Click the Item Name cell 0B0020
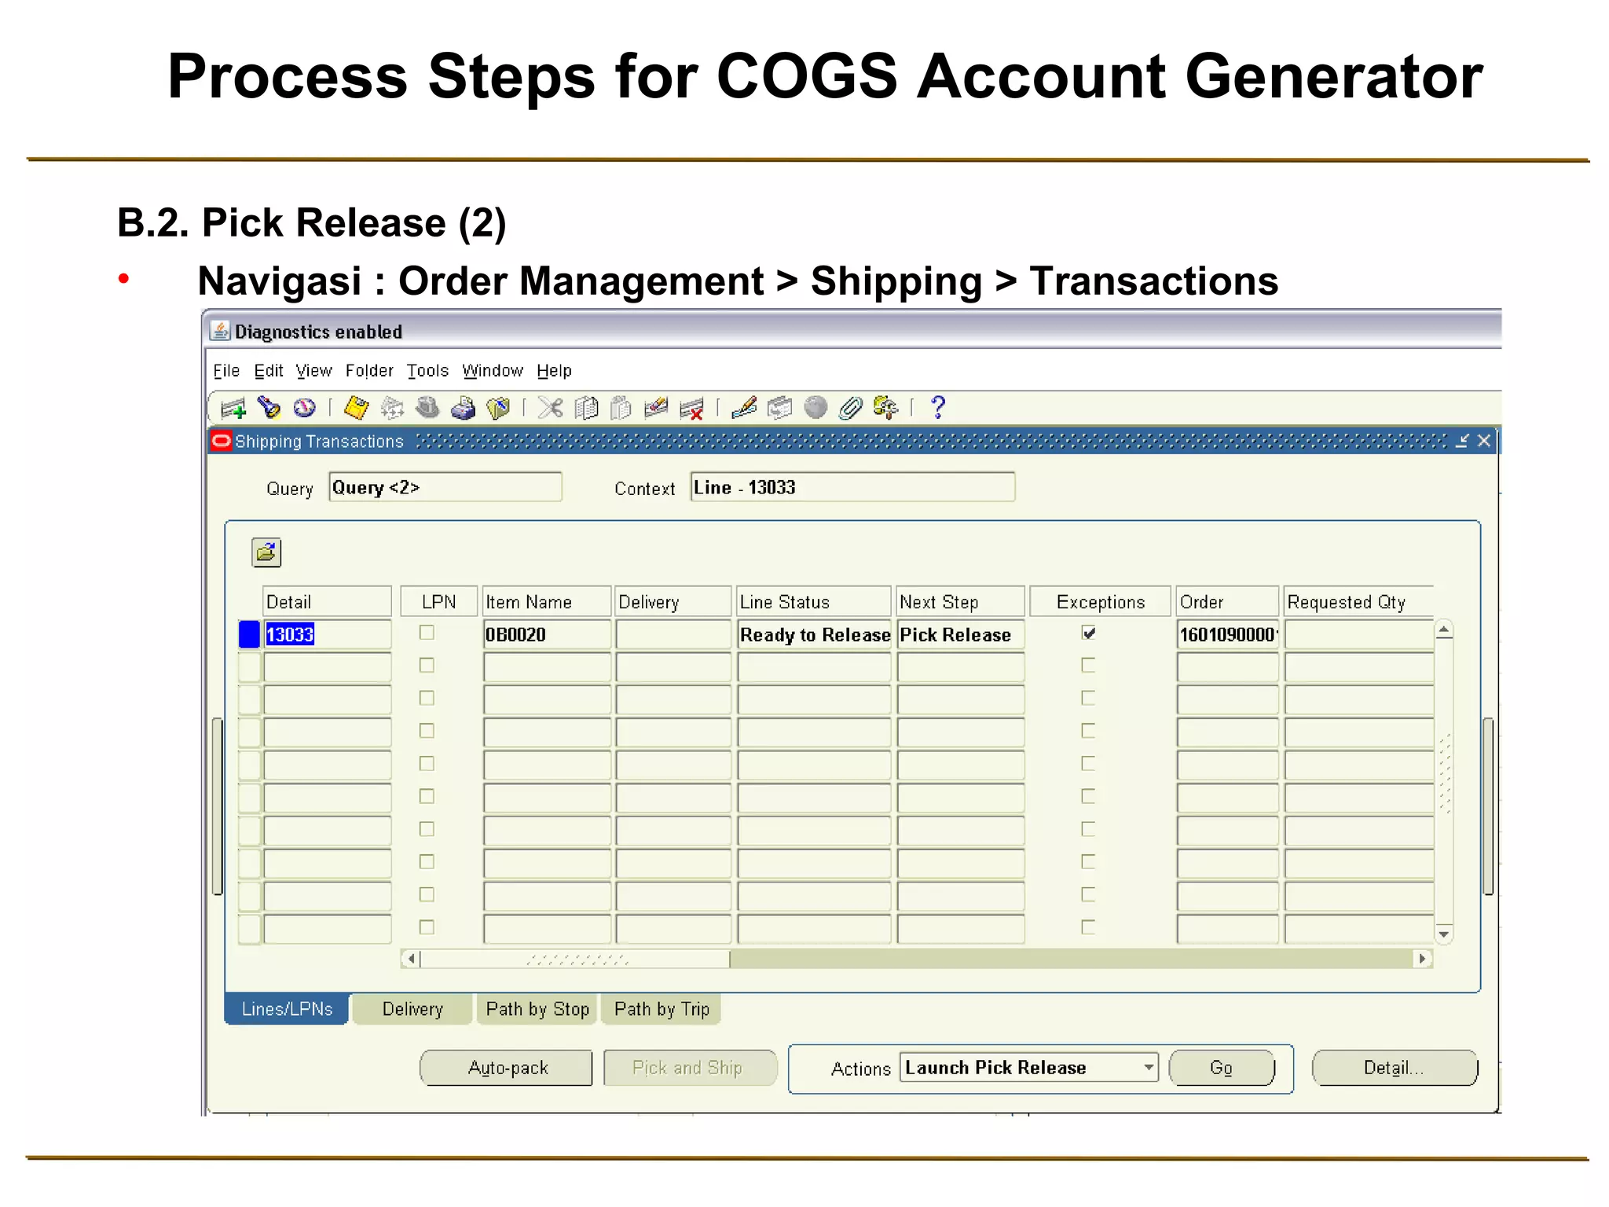 tap(547, 634)
